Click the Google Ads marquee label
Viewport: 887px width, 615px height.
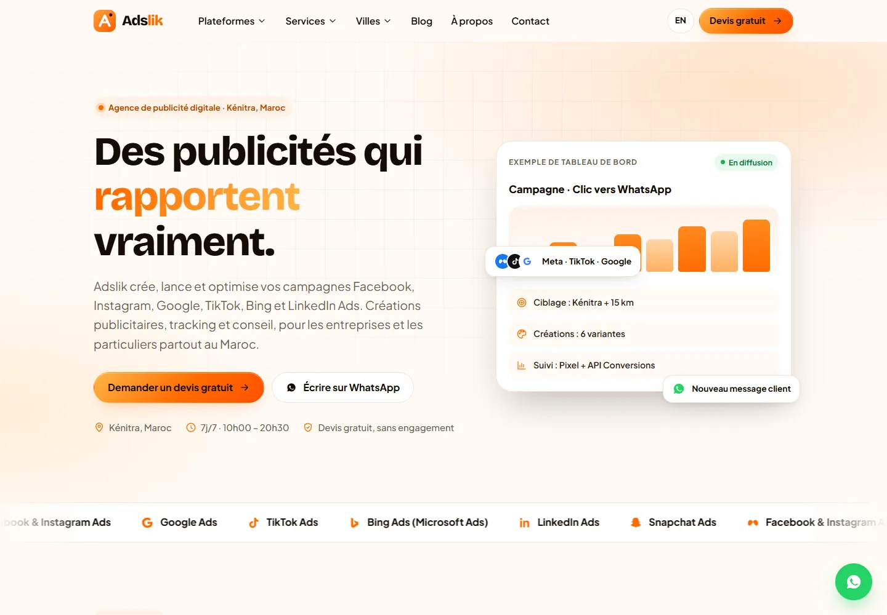tap(188, 523)
